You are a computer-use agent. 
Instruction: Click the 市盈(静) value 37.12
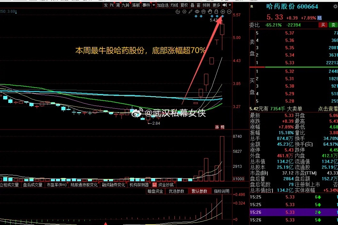coord(288,173)
